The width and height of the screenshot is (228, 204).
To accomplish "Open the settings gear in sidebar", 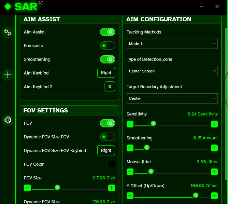I will point(8,120).
